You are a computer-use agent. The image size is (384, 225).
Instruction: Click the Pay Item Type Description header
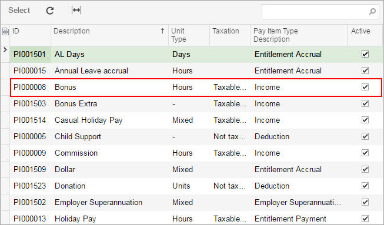coord(299,35)
